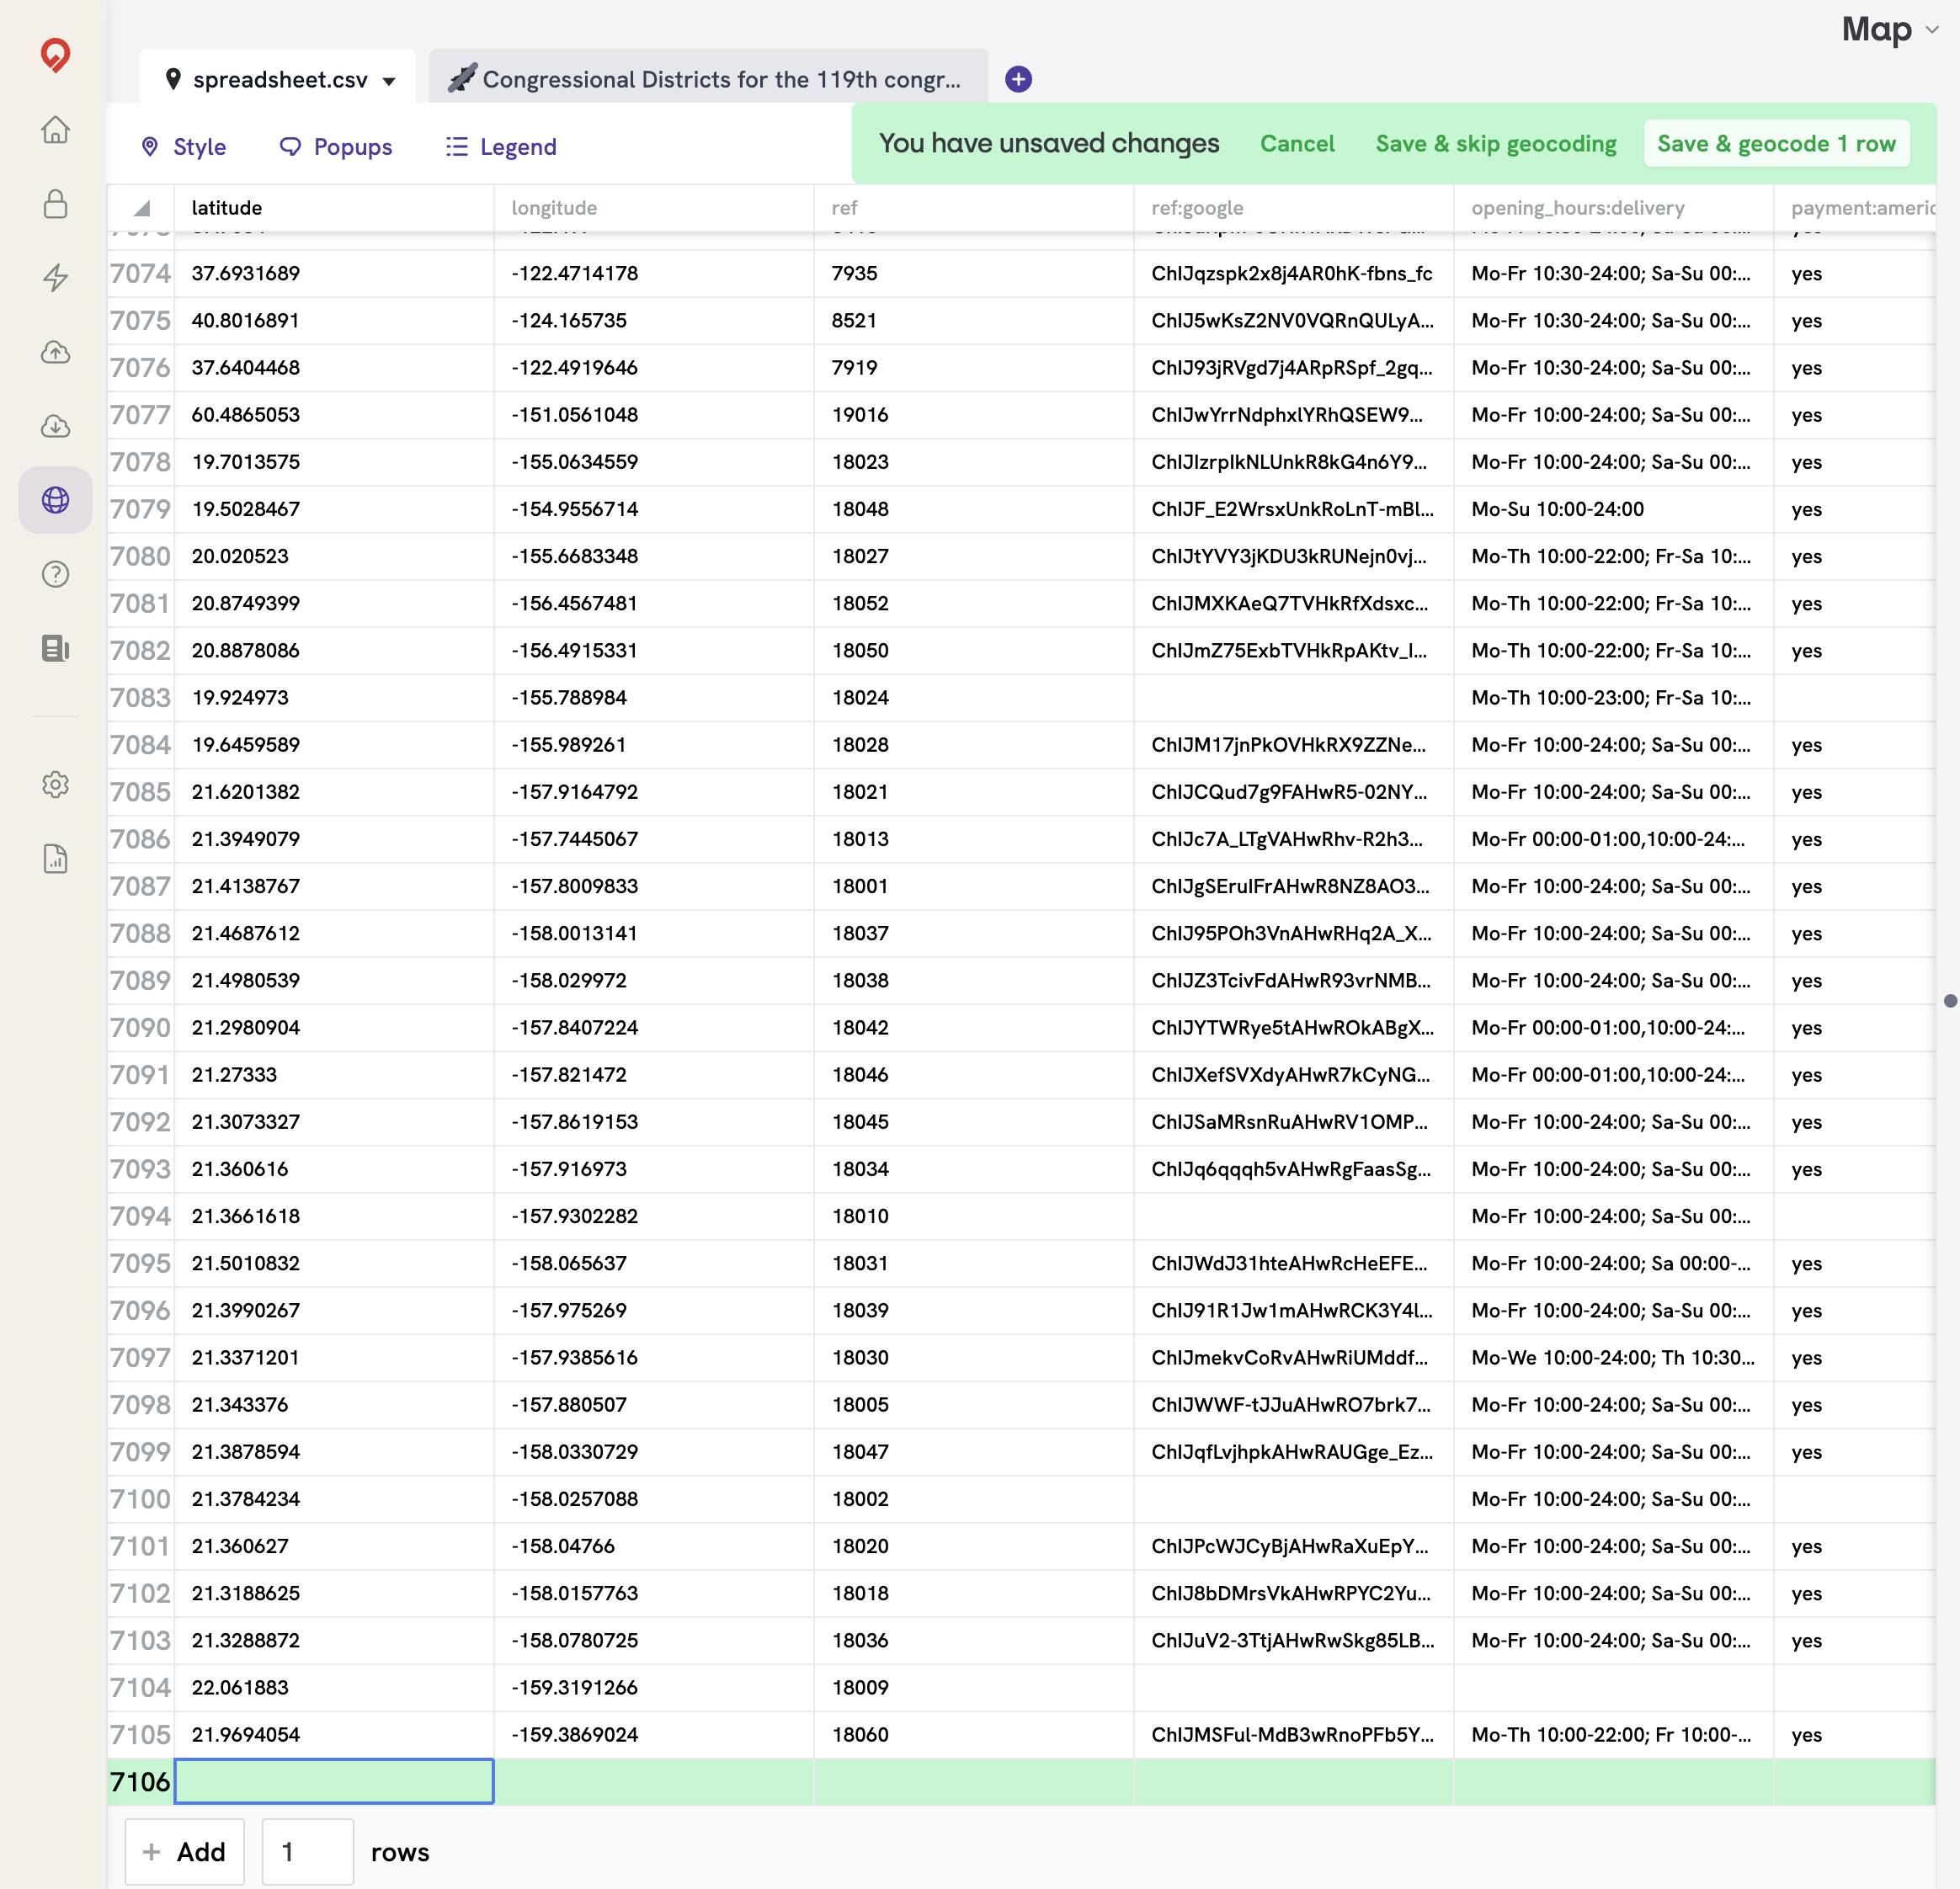Viewport: 1960px width, 1889px height.
Task: Select row number 7090
Action: click(x=140, y=1027)
